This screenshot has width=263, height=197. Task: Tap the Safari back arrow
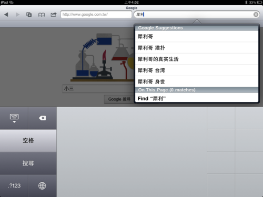click(x=6, y=15)
